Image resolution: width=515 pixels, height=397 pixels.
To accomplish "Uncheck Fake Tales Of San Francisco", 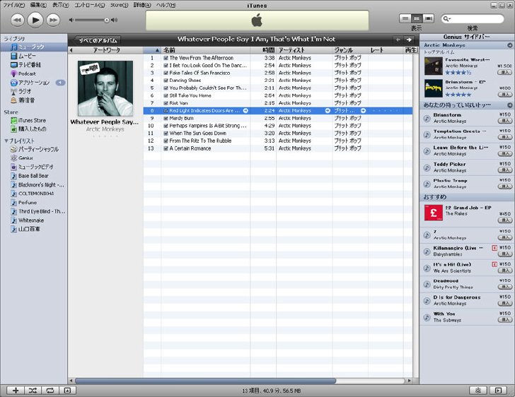I will tap(166, 73).
